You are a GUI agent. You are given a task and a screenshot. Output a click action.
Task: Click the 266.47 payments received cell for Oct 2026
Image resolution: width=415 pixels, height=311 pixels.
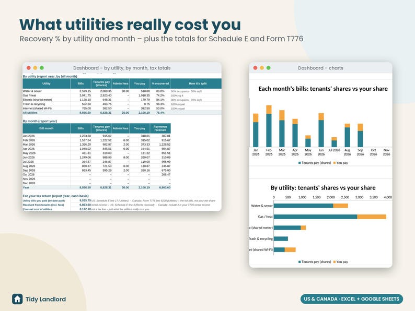166,175
